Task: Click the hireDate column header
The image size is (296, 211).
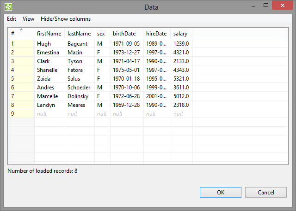Action: point(156,34)
